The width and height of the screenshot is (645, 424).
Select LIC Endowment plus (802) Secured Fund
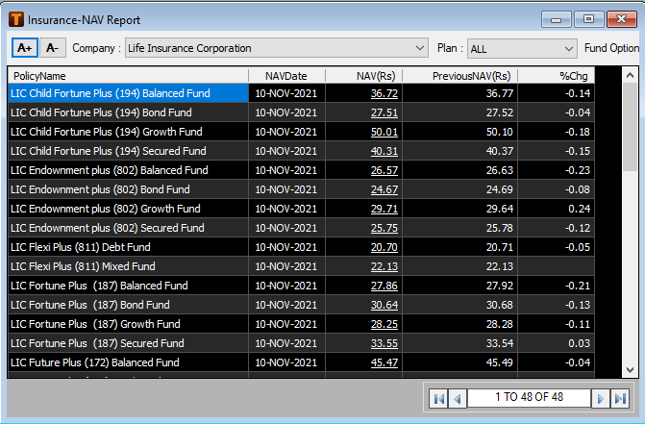[x=128, y=228]
